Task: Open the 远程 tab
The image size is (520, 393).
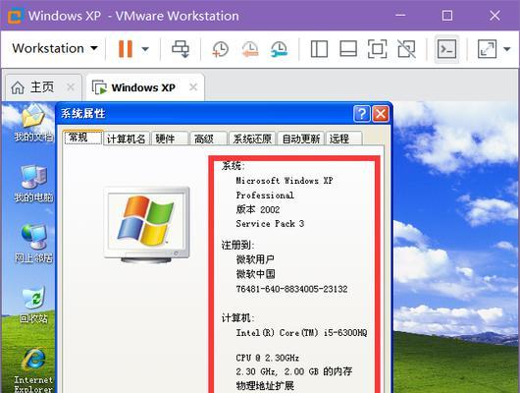Action: (344, 139)
